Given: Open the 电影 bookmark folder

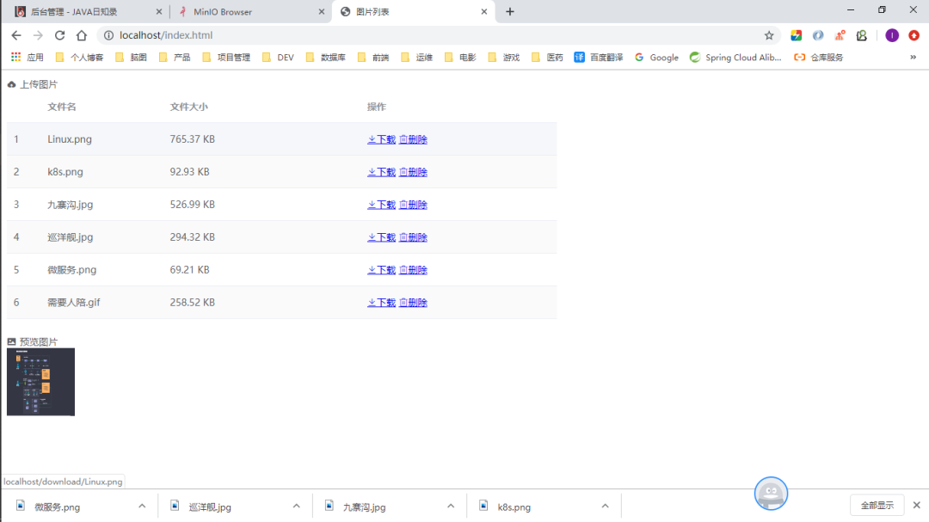Looking at the screenshot, I should point(460,58).
